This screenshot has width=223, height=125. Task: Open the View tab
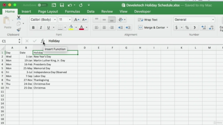123,11
